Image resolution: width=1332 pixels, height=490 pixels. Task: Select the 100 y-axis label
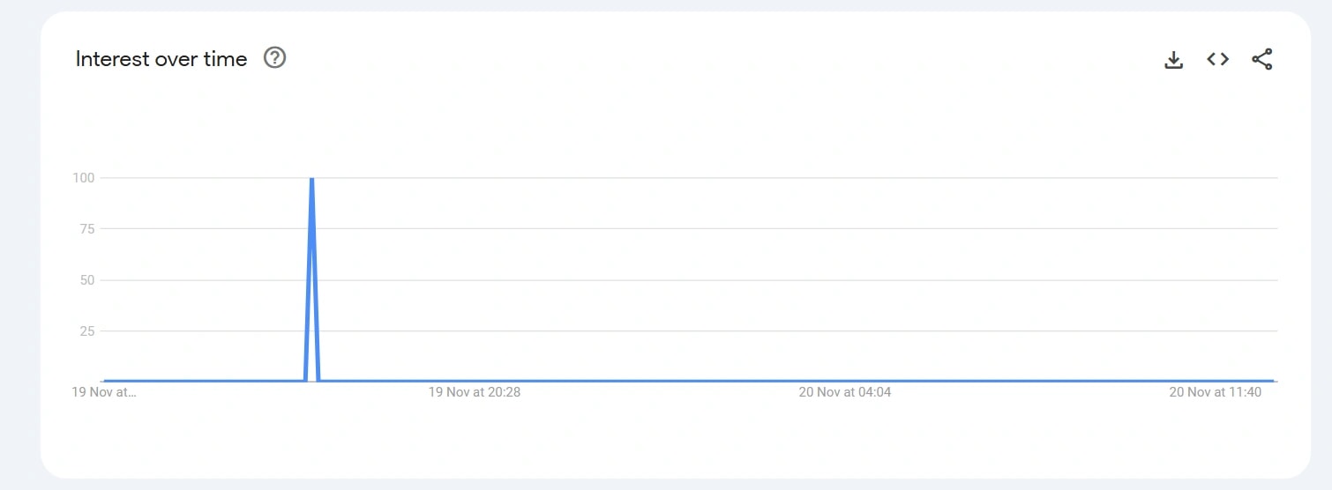coord(84,178)
